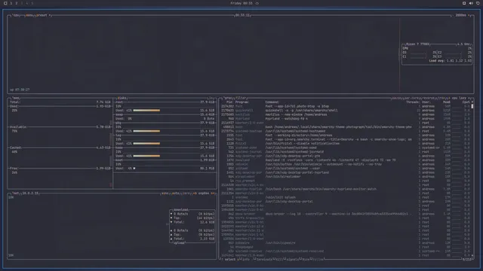Select the Hyprland --watchdog-fd process row
The image size is (483, 271).
click(x=345, y=119)
